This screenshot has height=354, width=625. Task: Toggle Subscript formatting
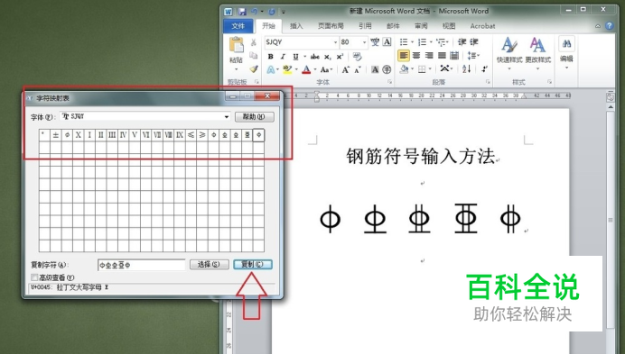[327, 57]
